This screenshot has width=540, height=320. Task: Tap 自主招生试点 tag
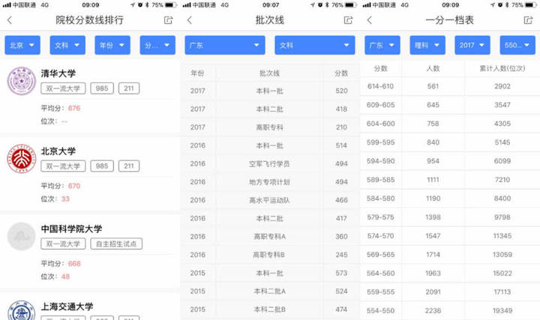[116, 244]
